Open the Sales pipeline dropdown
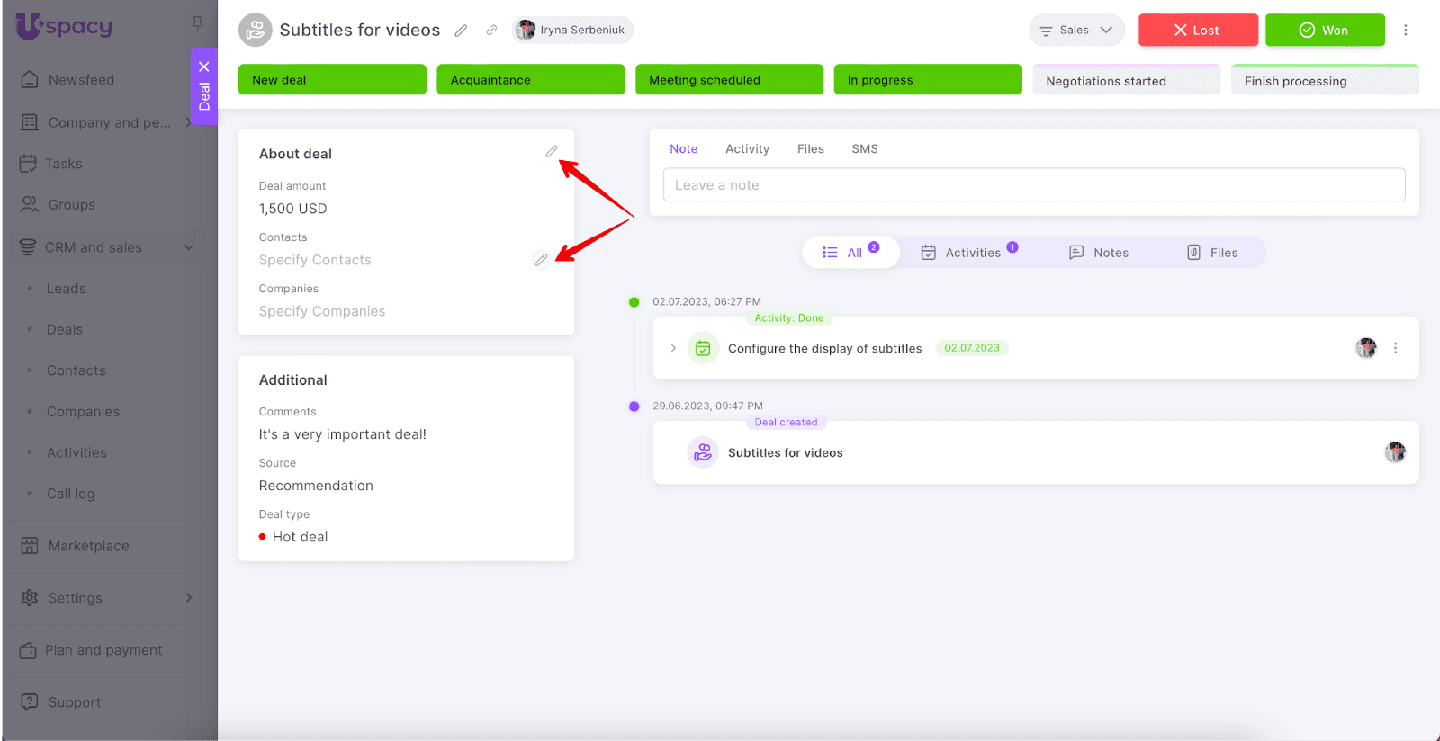Screen dimensions: 1440x741 click(1076, 31)
